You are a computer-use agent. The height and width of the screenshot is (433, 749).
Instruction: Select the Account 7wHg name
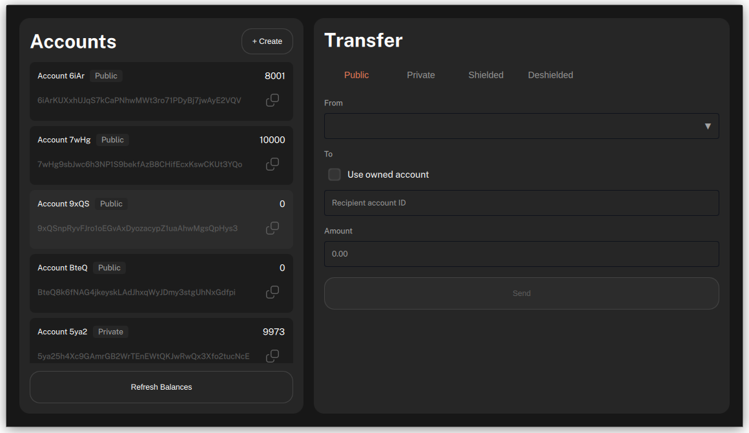[x=64, y=140]
